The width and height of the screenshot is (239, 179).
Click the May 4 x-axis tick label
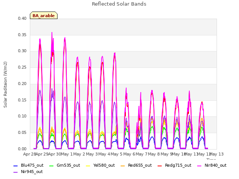[104, 154]
